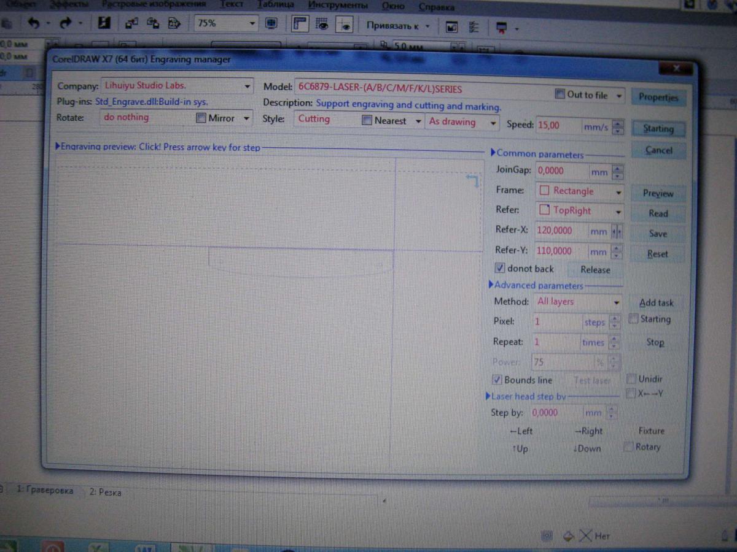Click the Full-screen preview monitor icon

pyautogui.click(x=271, y=24)
